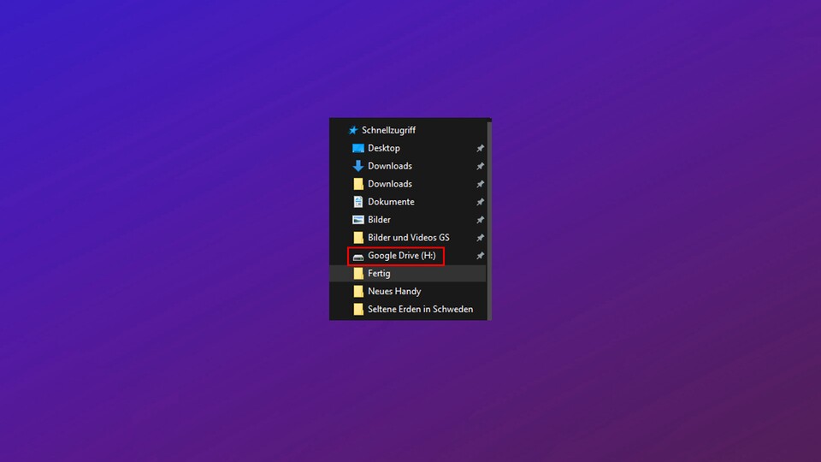Open Seltene Erden in Schweden folder
Screen dimensions: 821x462
point(420,310)
